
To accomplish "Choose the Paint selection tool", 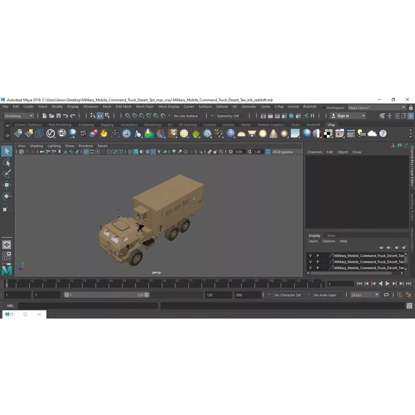I will point(7,174).
